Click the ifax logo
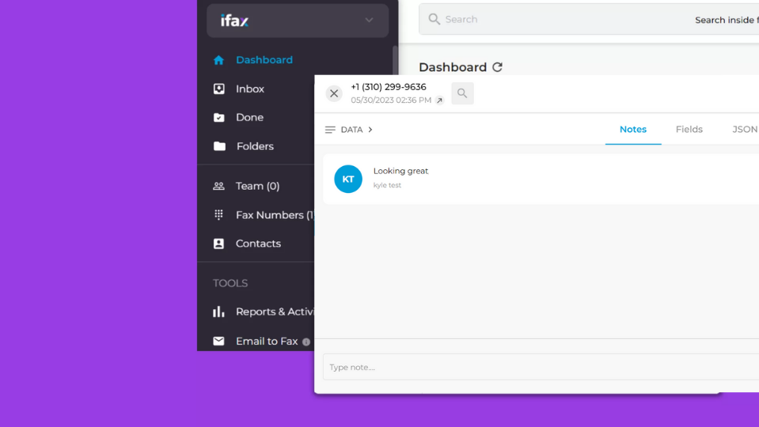The height and width of the screenshot is (427, 759). click(235, 21)
